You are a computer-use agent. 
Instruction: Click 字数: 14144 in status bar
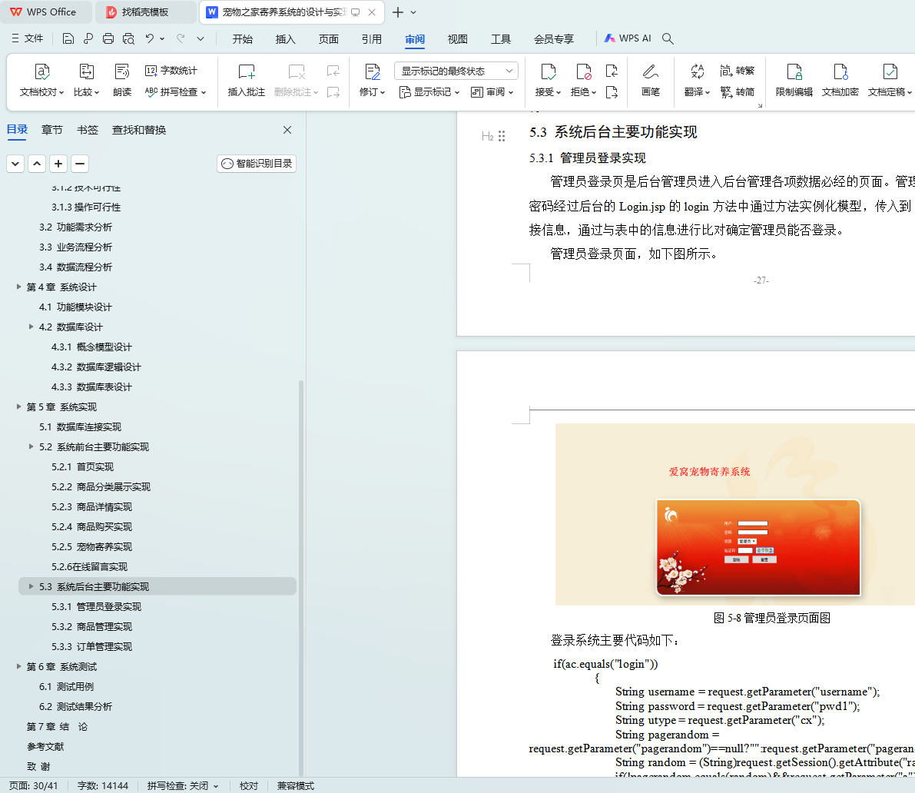103,786
